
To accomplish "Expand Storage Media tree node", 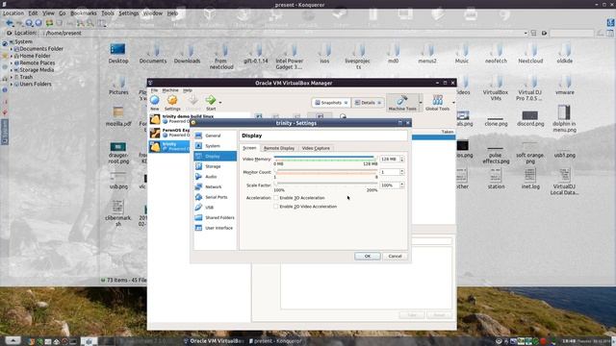I will (12, 70).
